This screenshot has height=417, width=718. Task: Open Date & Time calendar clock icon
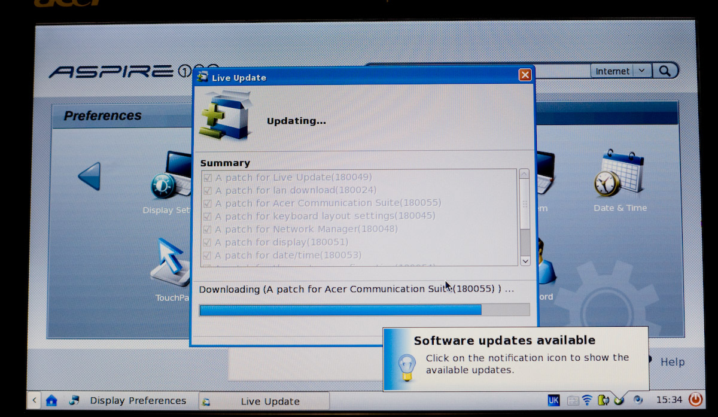point(619,174)
